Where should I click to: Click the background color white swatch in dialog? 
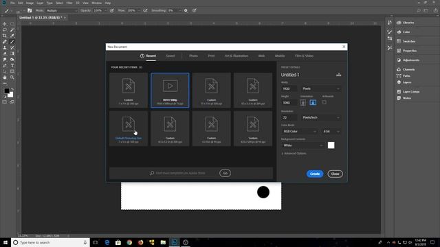tap(331, 145)
